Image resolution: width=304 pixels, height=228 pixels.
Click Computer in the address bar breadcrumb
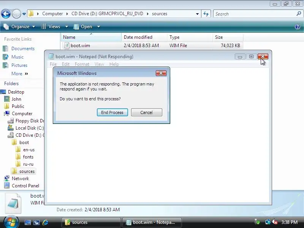click(x=52, y=14)
